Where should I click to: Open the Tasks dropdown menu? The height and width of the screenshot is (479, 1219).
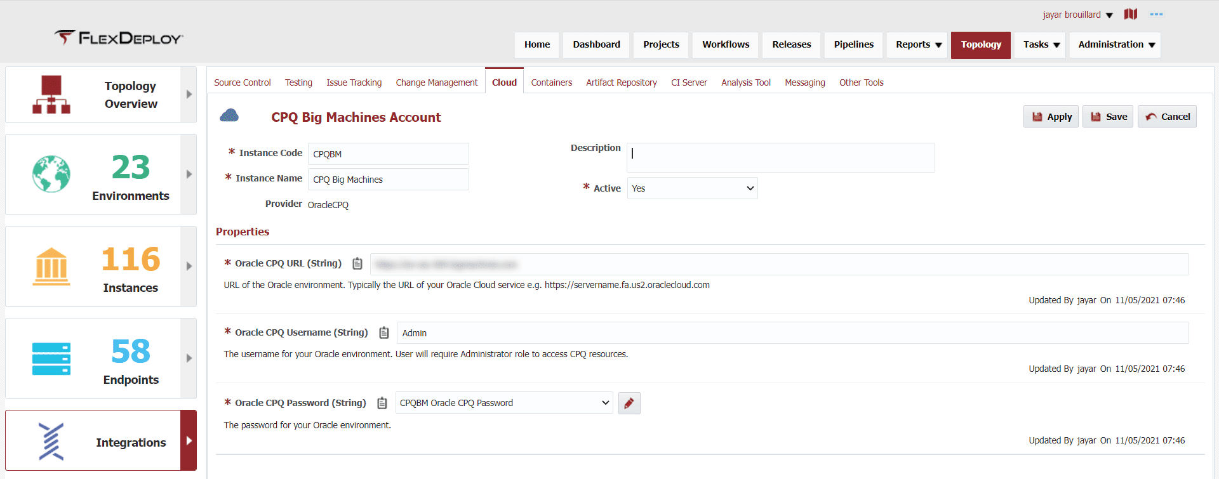coord(1041,45)
